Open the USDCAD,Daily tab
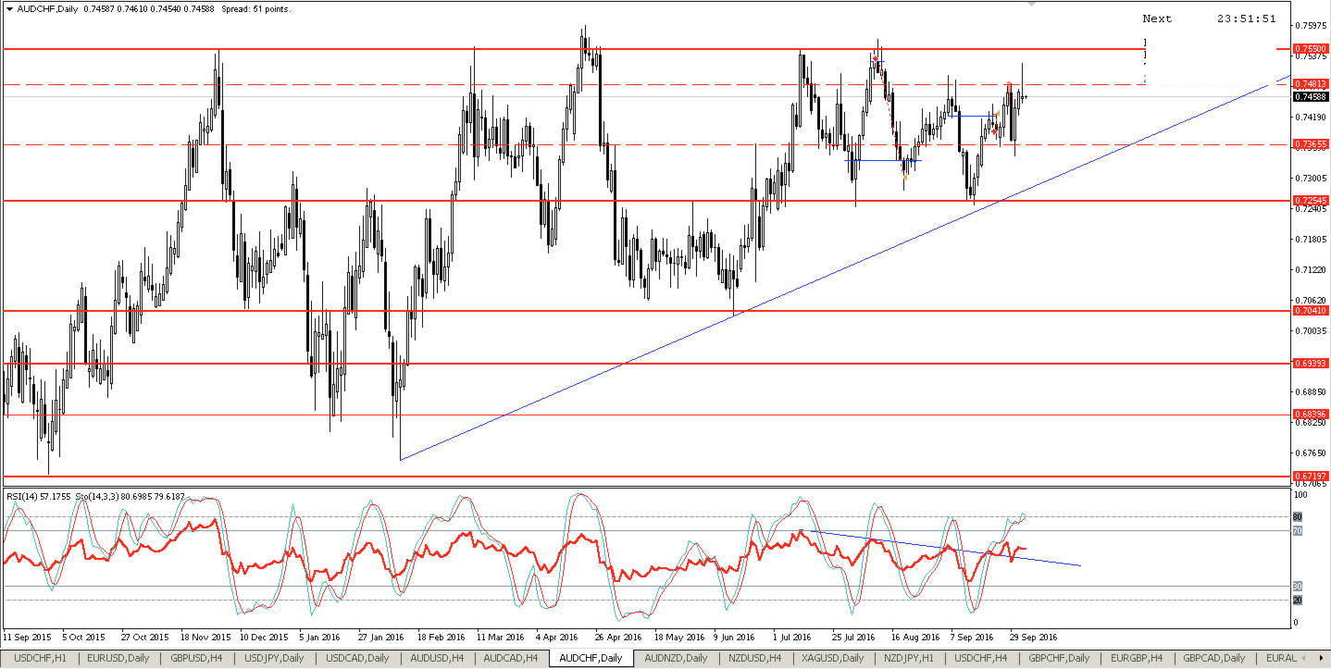The width and height of the screenshot is (1331, 669). pos(357,658)
